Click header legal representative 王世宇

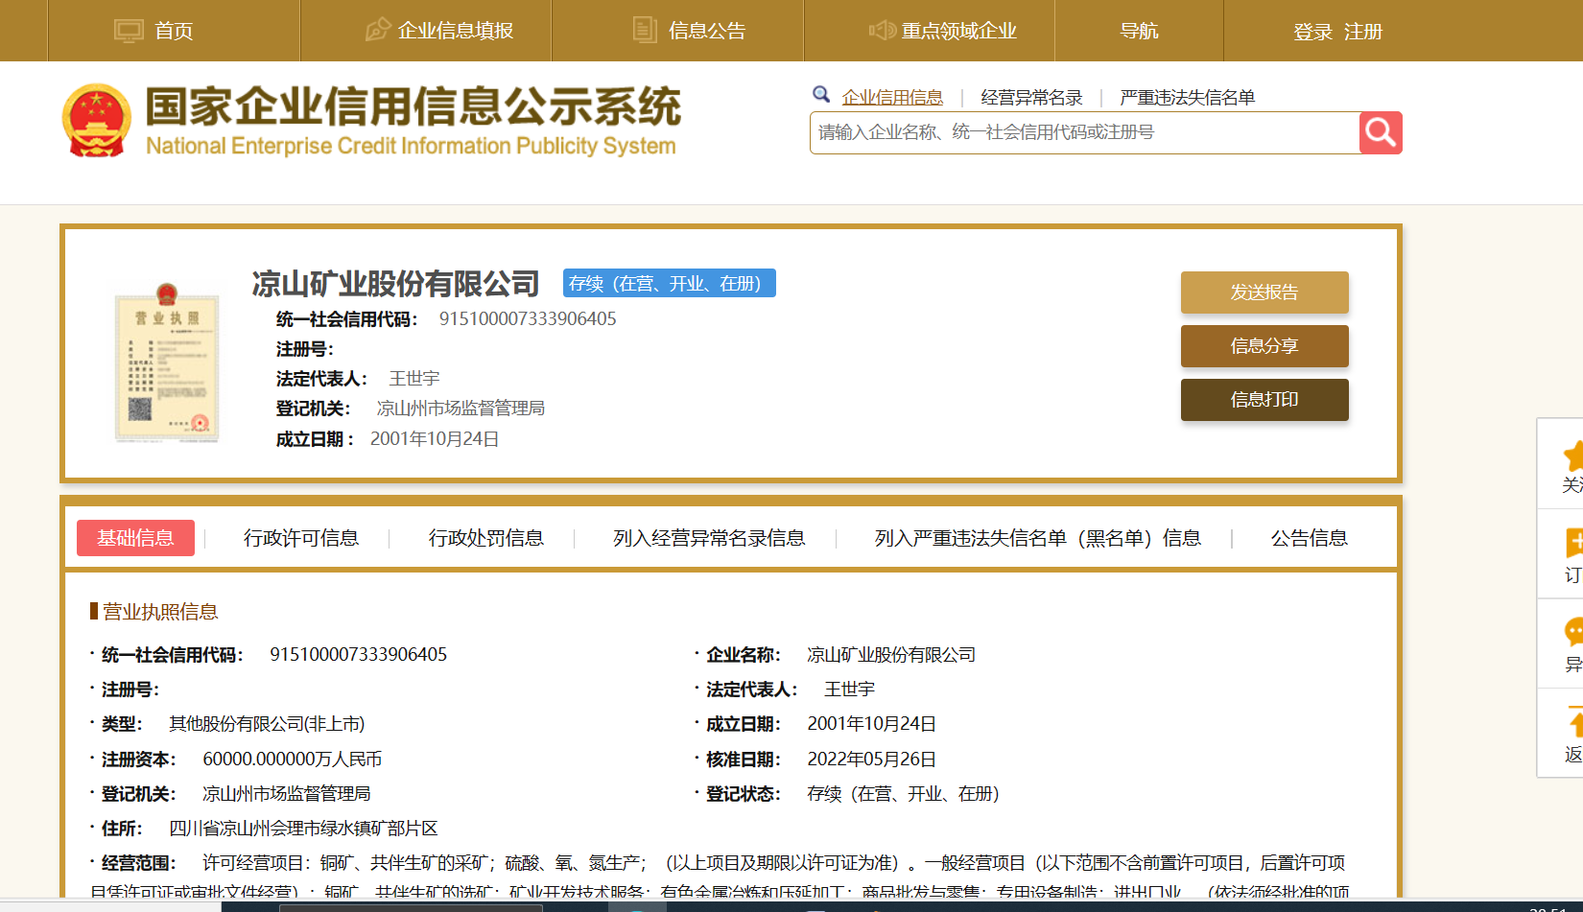(414, 378)
